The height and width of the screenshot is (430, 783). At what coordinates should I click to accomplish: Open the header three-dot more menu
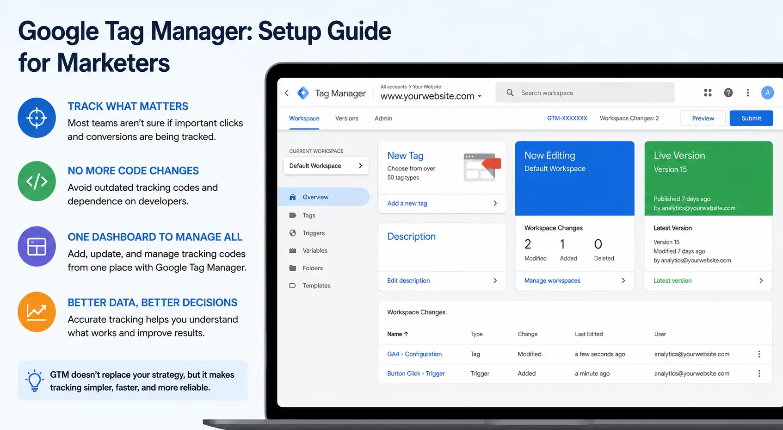[748, 93]
